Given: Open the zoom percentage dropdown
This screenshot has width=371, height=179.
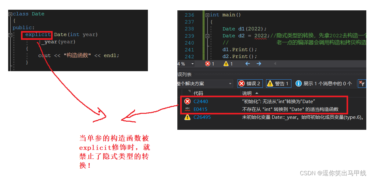Looking at the screenshot, I should [193, 64].
